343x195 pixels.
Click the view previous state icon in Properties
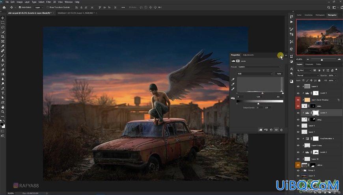click(266, 130)
